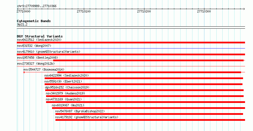Click ruler position 27710100

tap(84, 11)
